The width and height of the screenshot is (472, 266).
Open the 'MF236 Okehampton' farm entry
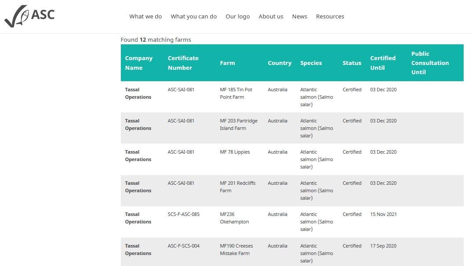tap(234, 218)
